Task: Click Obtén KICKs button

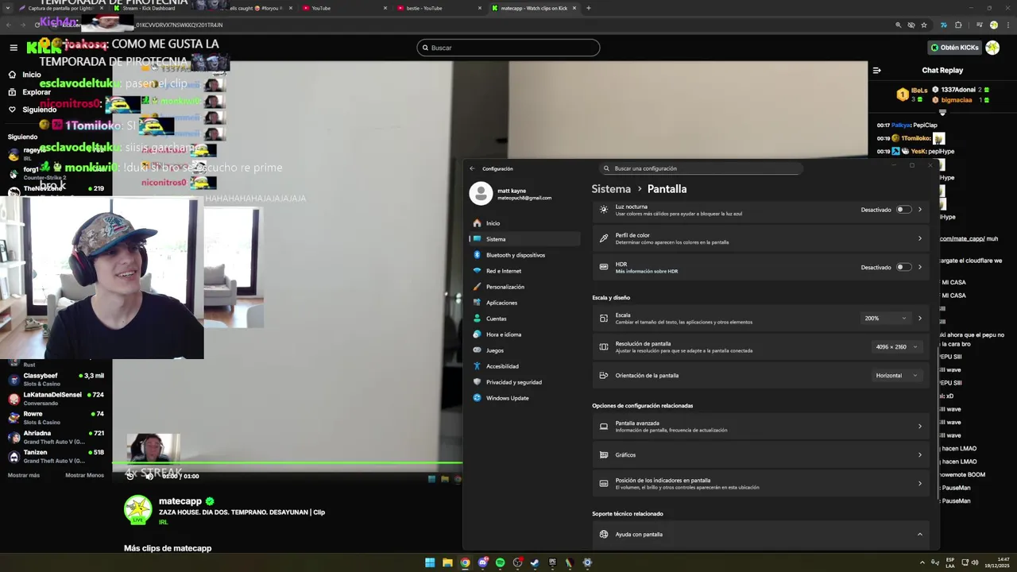Action: coord(955,48)
